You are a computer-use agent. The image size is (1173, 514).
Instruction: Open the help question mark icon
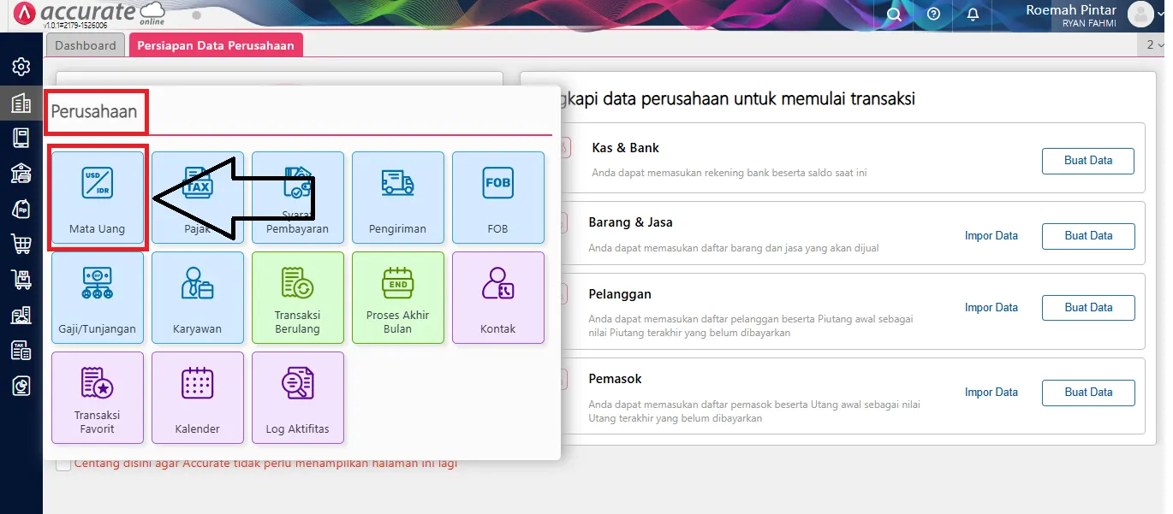click(x=933, y=15)
